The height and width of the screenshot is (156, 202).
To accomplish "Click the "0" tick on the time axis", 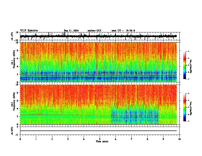I will 20,139.
